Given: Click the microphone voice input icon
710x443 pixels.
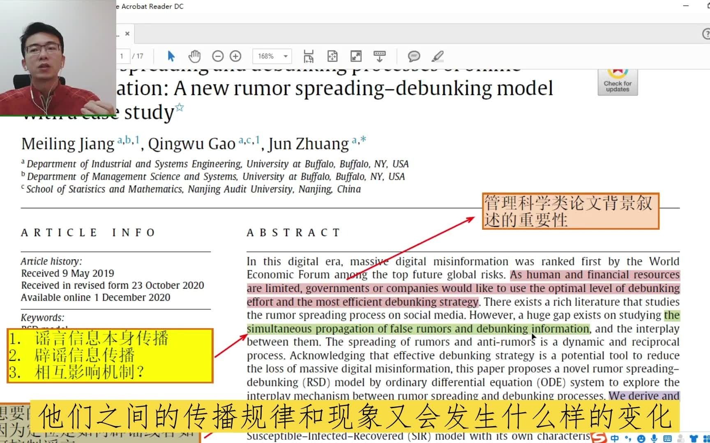Looking at the screenshot, I should point(654,438).
